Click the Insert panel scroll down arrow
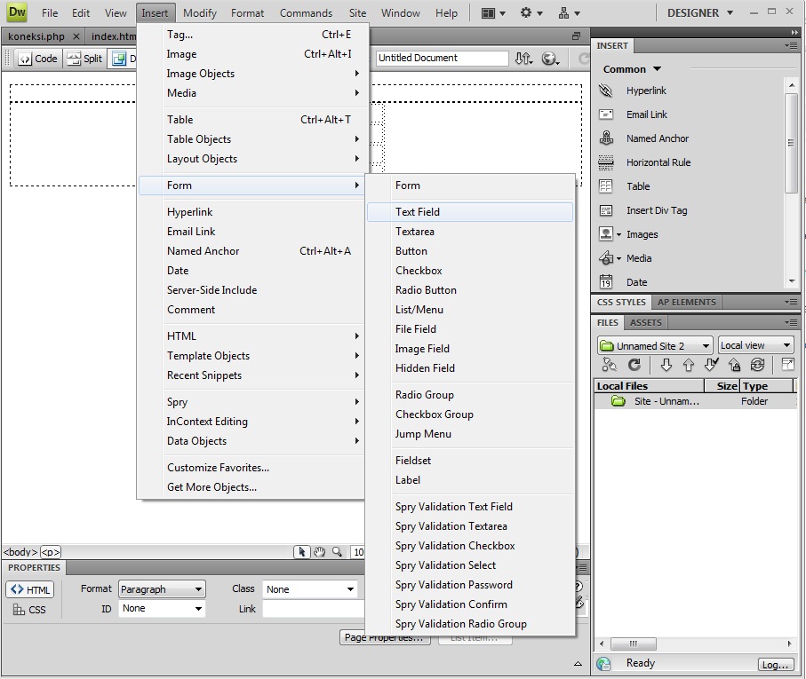This screenshot has height=679, width=806. (x=792, y=281)
